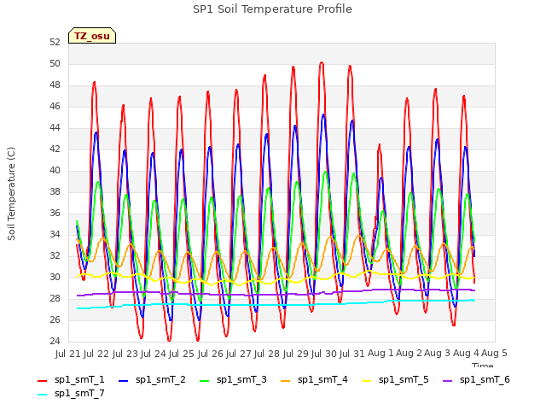Click the orange sp1_smT_4 legend swatch
The image size is (546, 410).
(286, 381)
